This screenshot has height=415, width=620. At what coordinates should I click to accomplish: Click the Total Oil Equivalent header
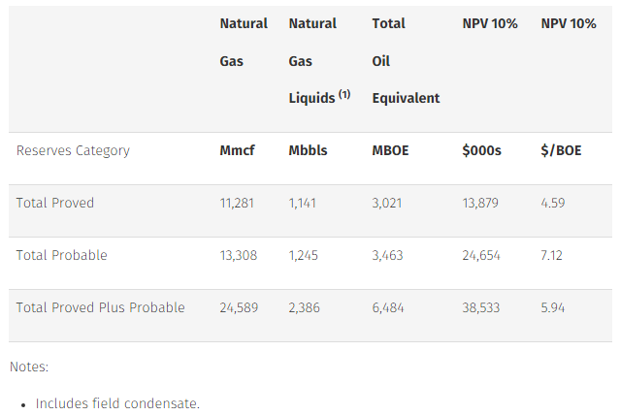(x=406, y=60)
